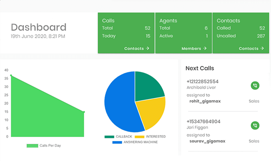Image resolution: width=271 pixels, height=161 pixels.
Task: Click the date 19th June 2020, 8:21 PM
Action: pyautogui.click(x=38, y=36)
